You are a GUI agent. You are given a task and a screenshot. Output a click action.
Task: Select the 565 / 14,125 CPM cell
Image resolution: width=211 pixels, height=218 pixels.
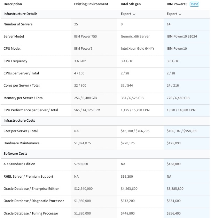pyautogui.click(x=87, y=110)
